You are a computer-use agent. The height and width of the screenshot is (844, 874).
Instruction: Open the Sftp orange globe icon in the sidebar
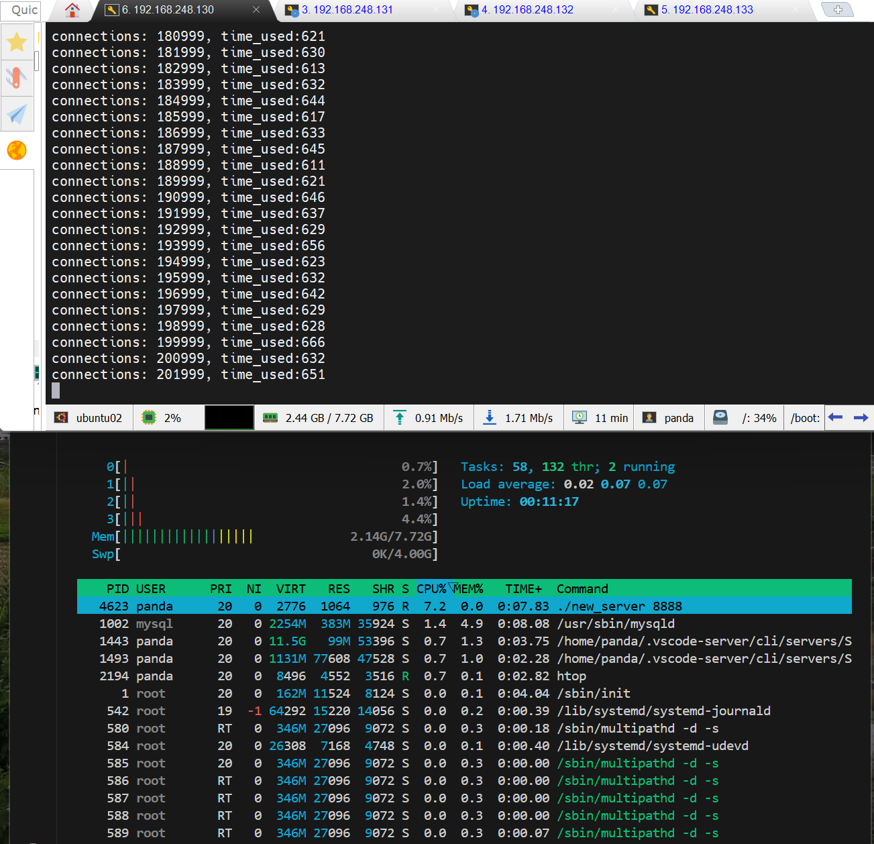point(17,150)
